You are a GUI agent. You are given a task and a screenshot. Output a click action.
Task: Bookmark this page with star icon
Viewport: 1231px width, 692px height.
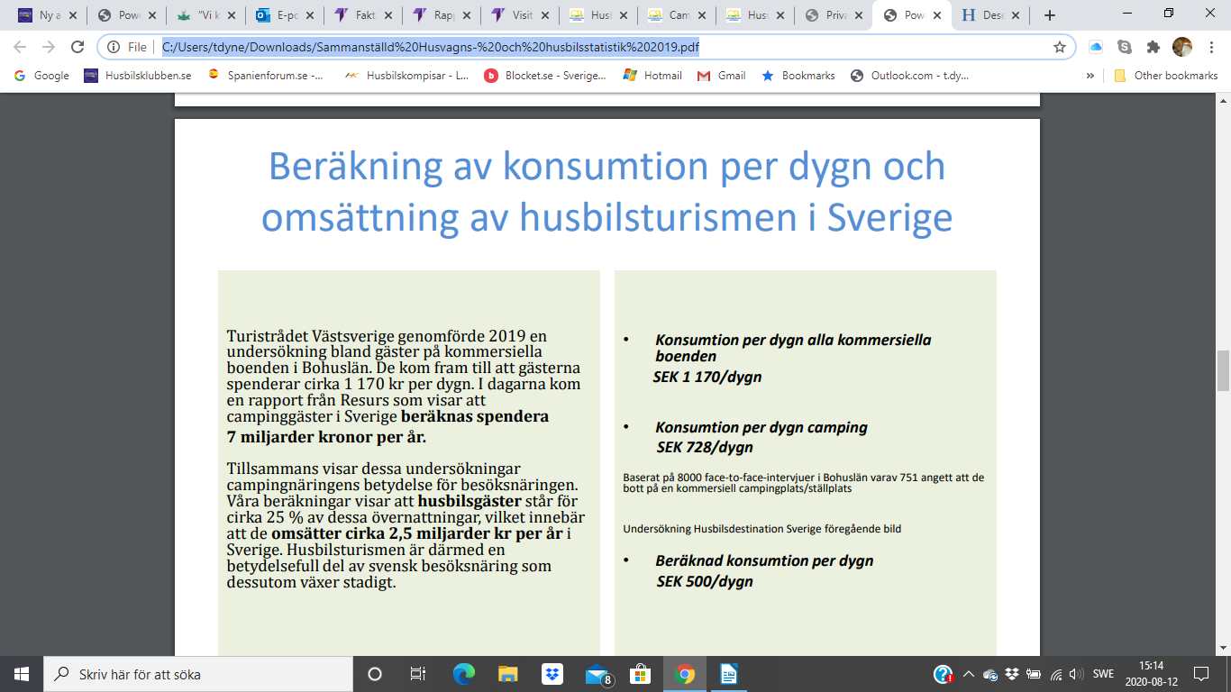point(1060,47)
